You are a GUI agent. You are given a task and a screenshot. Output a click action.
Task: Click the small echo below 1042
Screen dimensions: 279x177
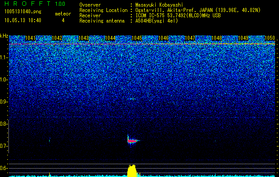pos(50,140)
